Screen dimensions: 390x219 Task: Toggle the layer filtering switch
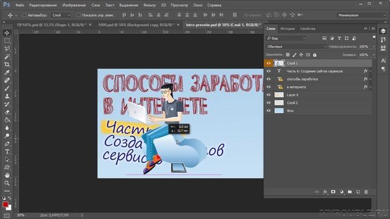pyautogui.click(x=374, y=38)
